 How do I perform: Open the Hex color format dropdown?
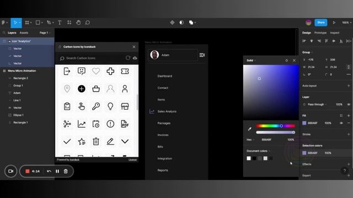(x=250, y=140)
